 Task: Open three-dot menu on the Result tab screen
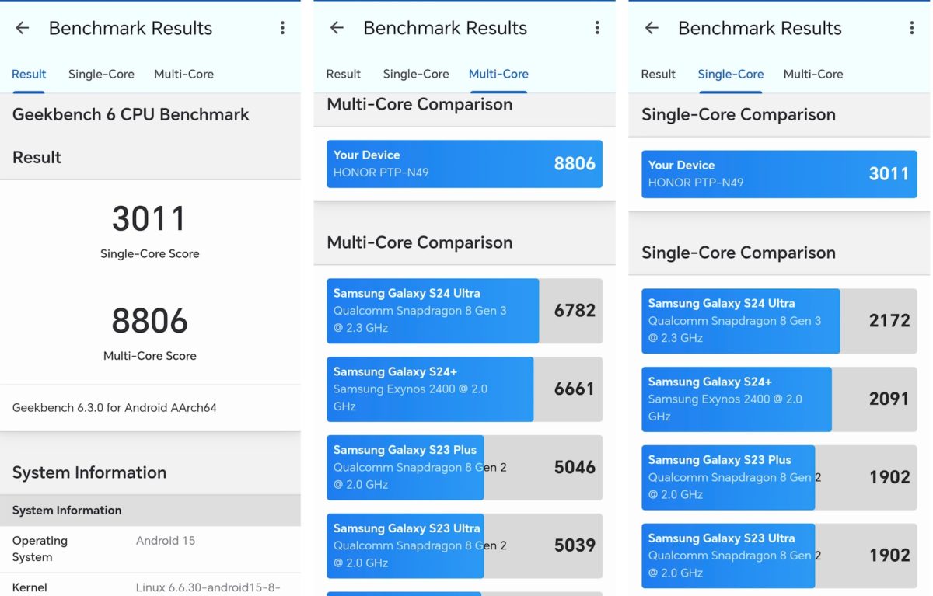[282, 28]
